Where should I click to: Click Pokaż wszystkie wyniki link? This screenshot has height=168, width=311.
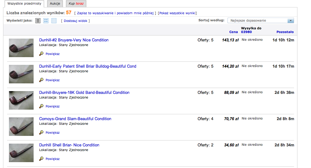point(177,13)
